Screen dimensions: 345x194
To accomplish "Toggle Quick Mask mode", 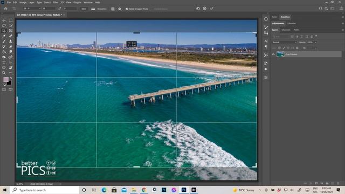I will (x=4, y=89).
